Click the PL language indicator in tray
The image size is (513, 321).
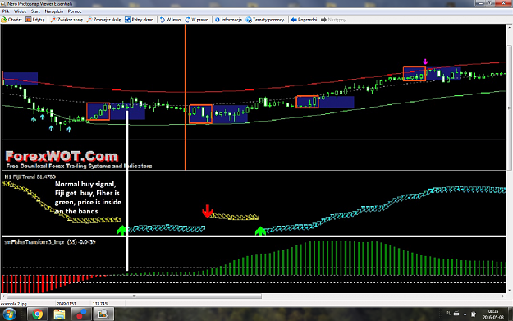point(448,314)
